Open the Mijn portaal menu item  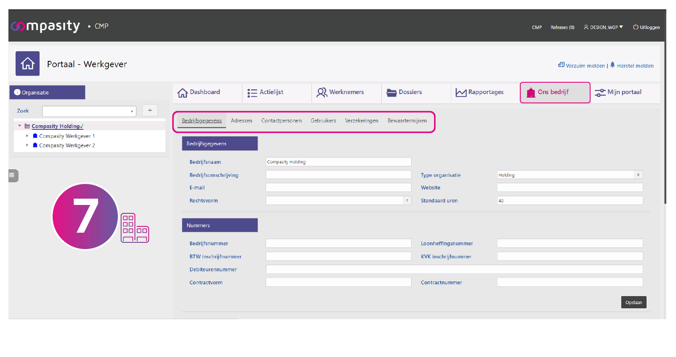point(625,93)
